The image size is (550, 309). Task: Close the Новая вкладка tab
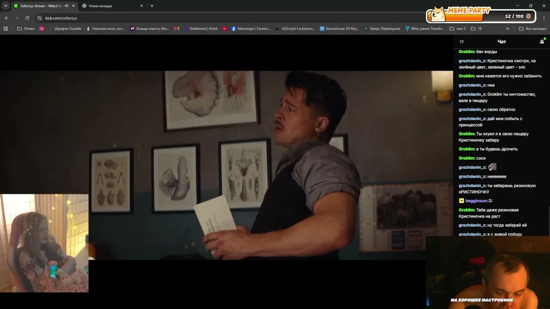142,6
